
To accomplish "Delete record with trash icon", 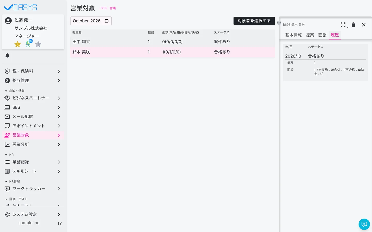I will coord(353,25).
